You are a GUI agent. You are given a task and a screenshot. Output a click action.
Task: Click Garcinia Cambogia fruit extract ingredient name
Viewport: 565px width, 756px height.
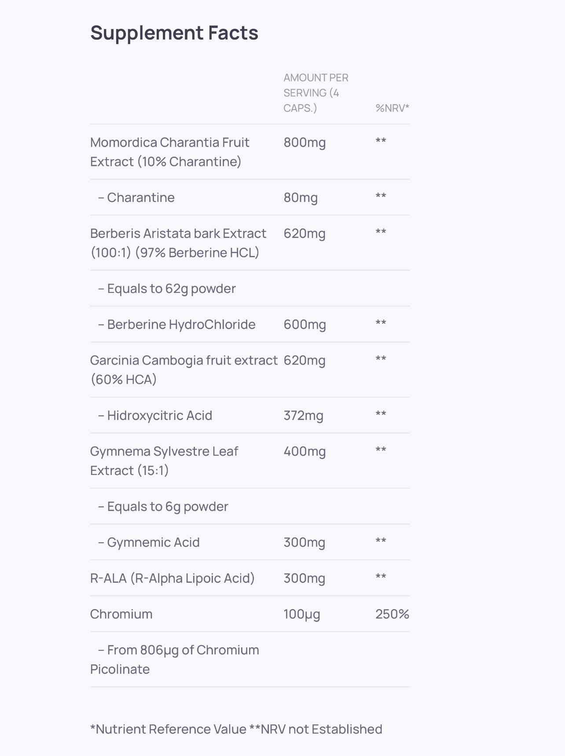pos(183,369)
